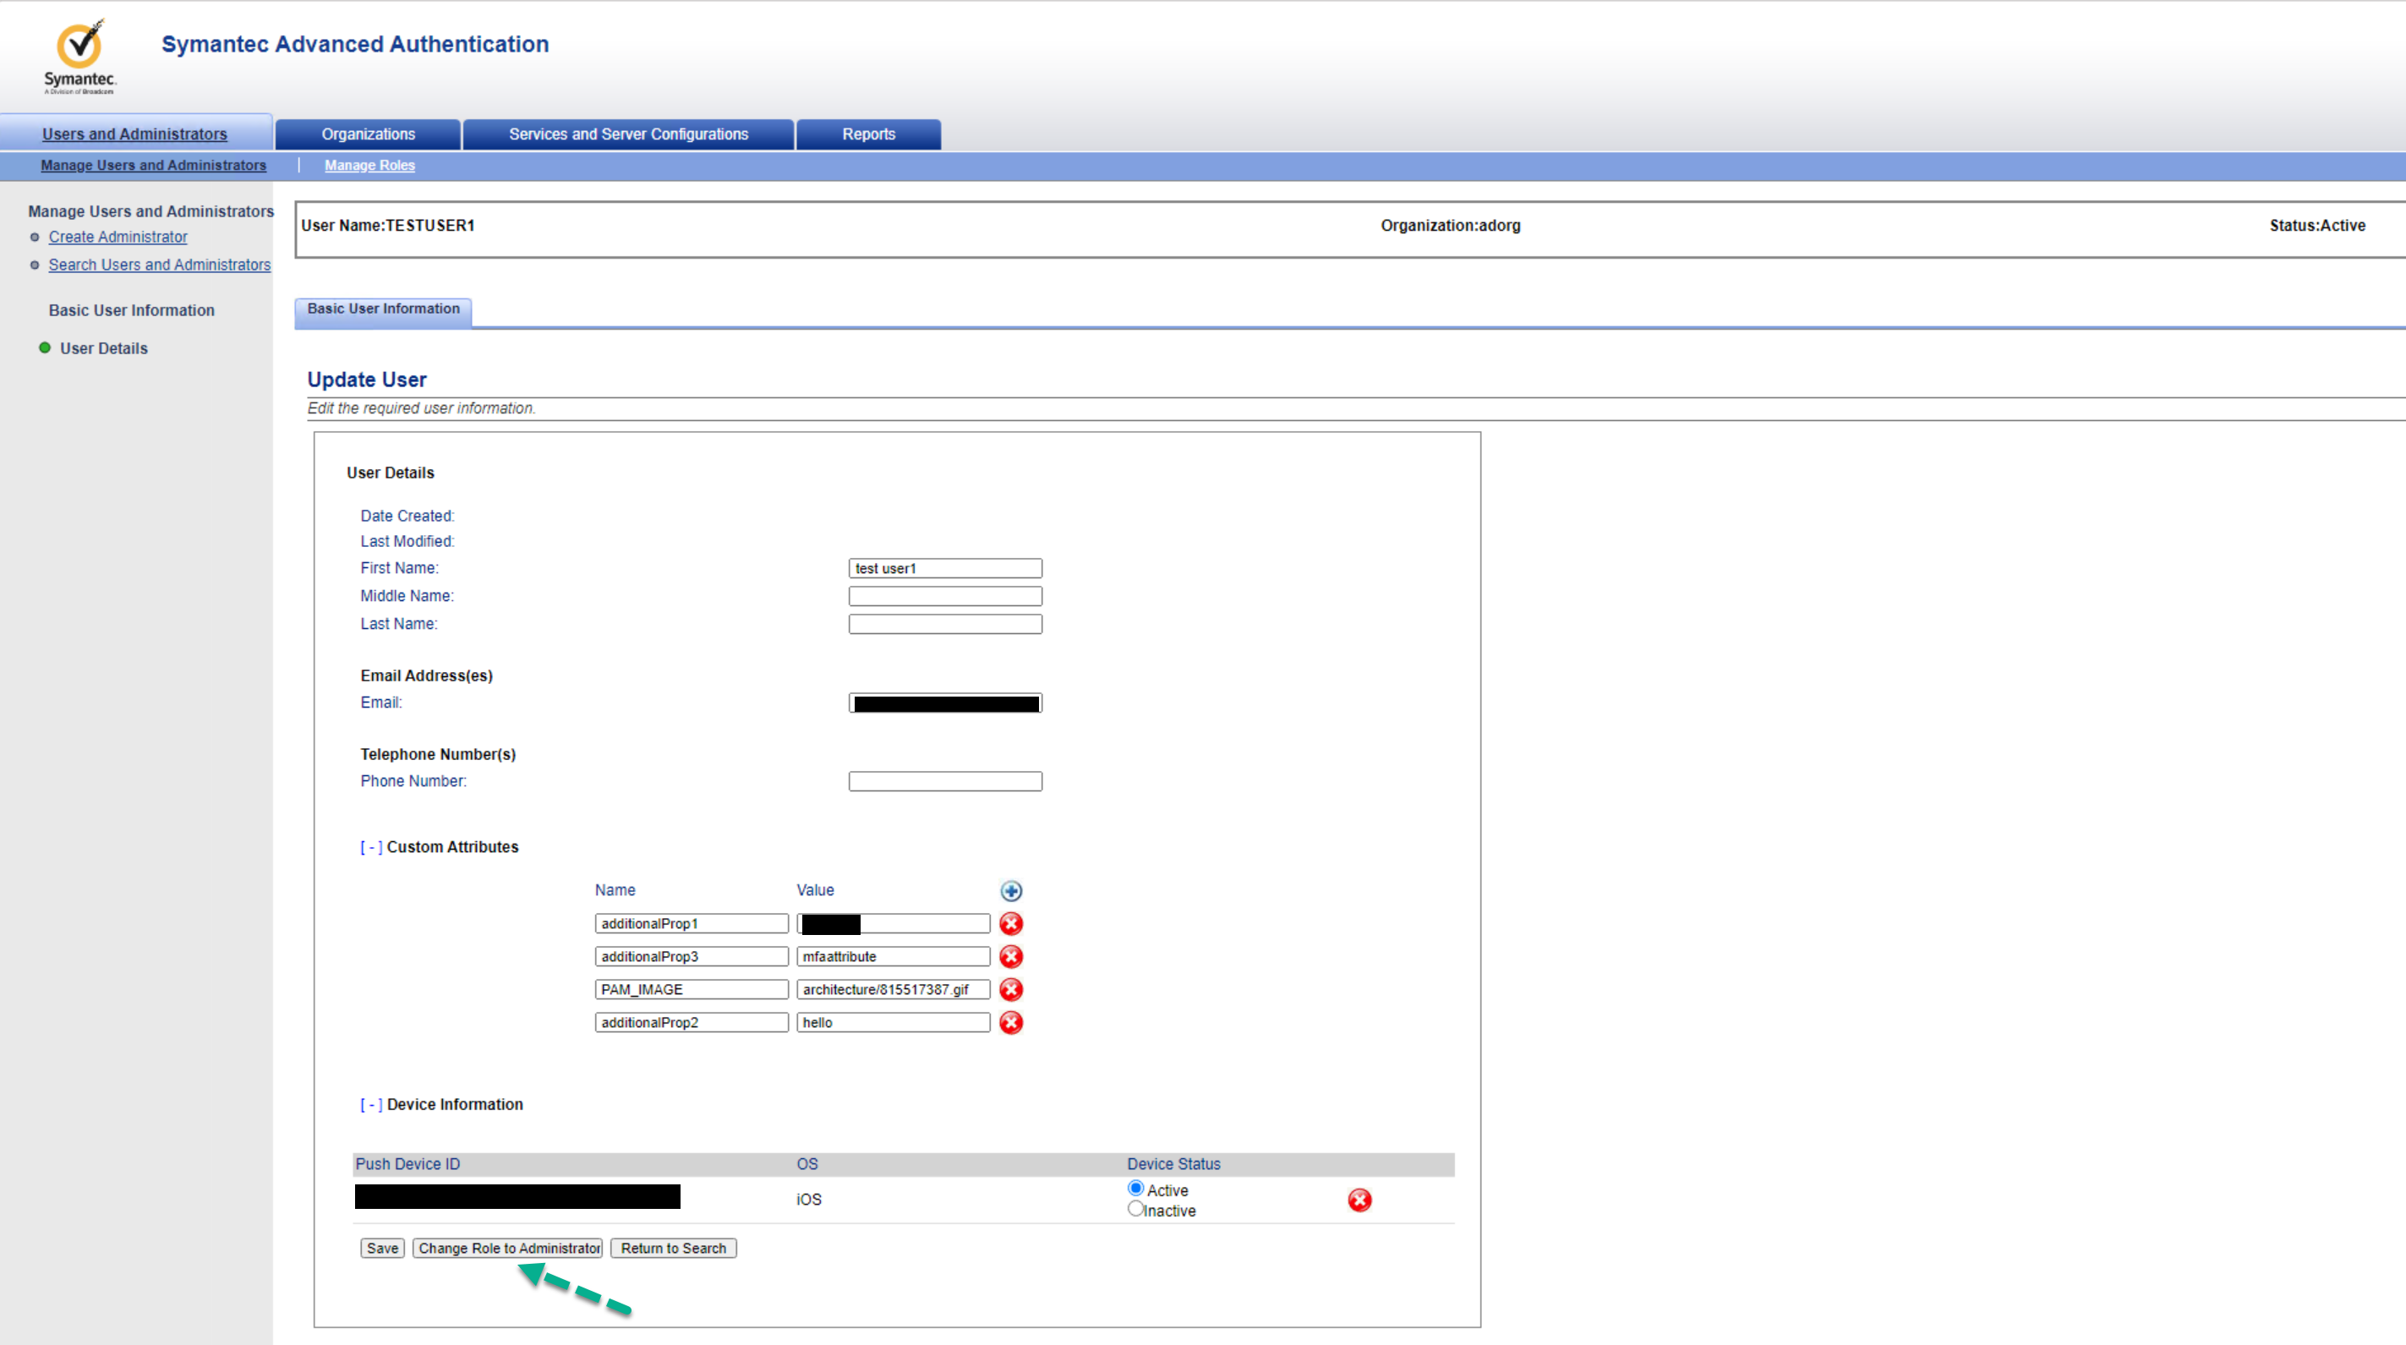Image resolution: width=2406 pixels, height=1345 pixels.
Task: Delete the additionalProp1 attribute row
Action: click(1010, 924)
